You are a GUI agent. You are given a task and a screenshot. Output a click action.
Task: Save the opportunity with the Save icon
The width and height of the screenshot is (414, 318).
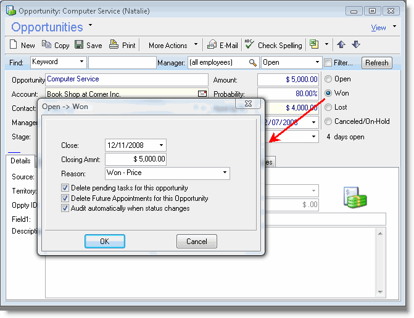(79, 45)
